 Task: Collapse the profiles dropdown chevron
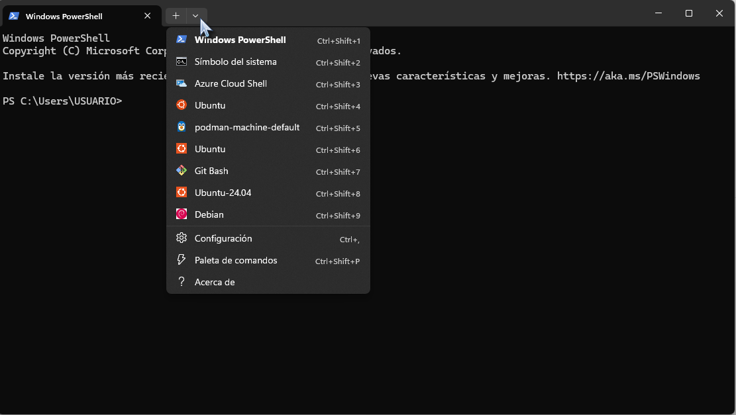[x=195, y=16]
